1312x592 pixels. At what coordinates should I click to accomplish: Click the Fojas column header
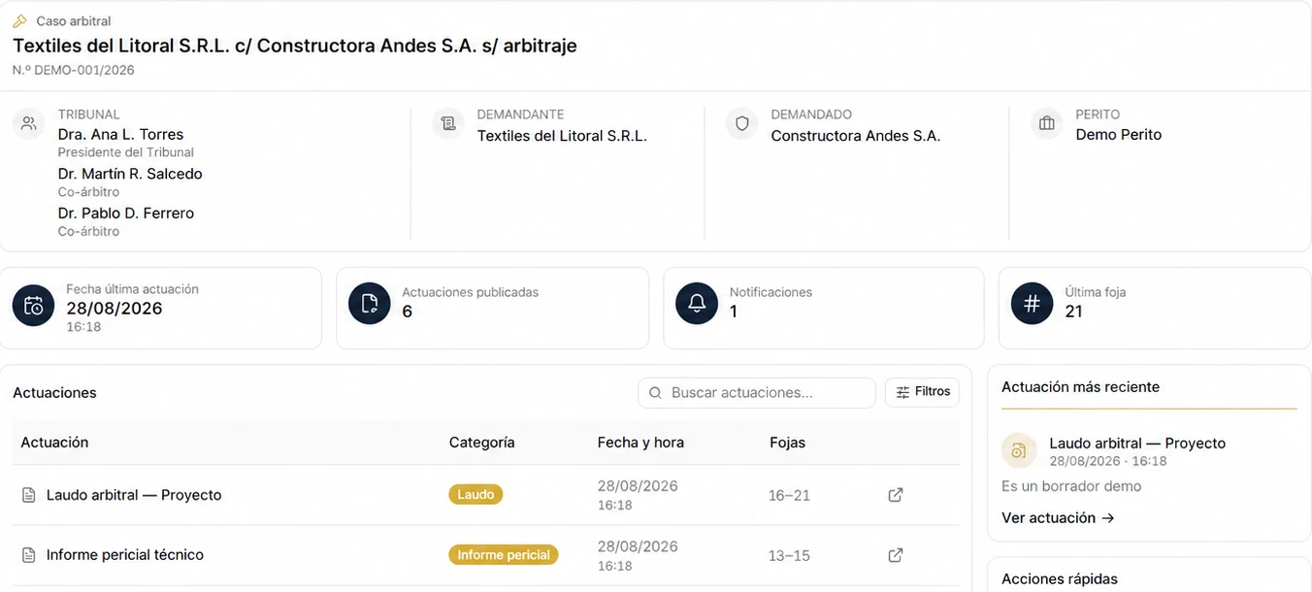pyautogui.click(x=787, y=443)
